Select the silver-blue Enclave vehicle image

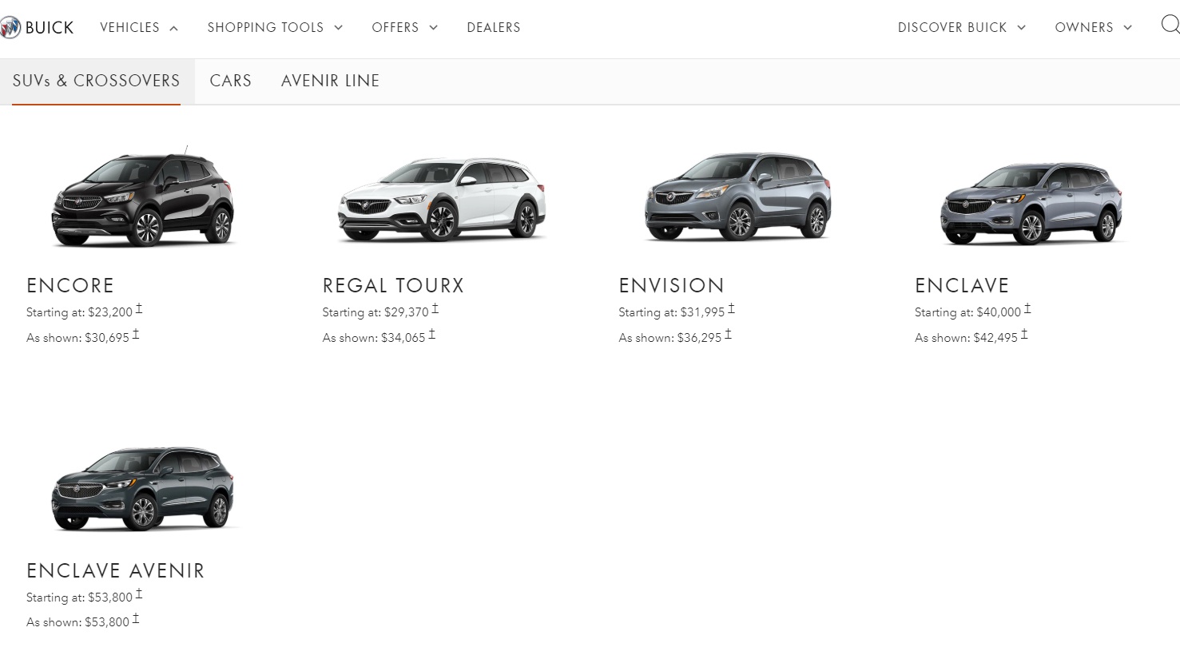click(x=1031, y=203)
